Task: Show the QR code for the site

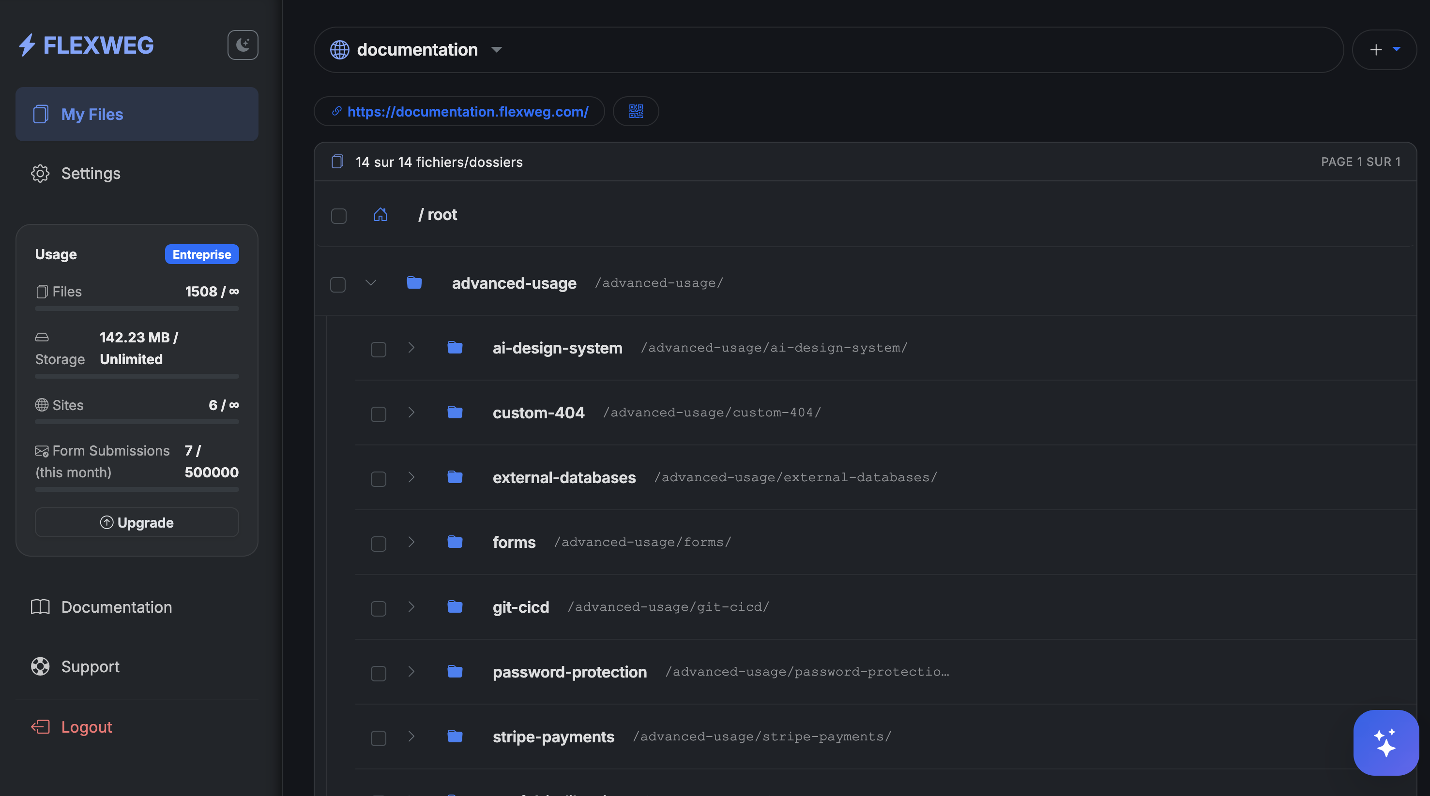Action: 636,112
